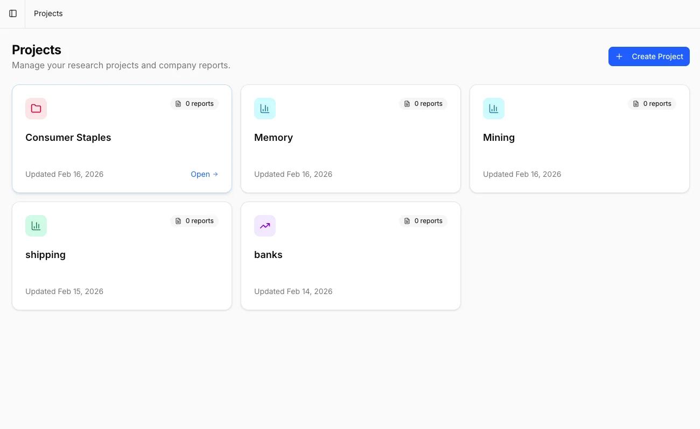Click the report icon on banks card

click(x=407, y=220)
